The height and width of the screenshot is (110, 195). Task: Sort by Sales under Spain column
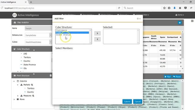(162, 46)
